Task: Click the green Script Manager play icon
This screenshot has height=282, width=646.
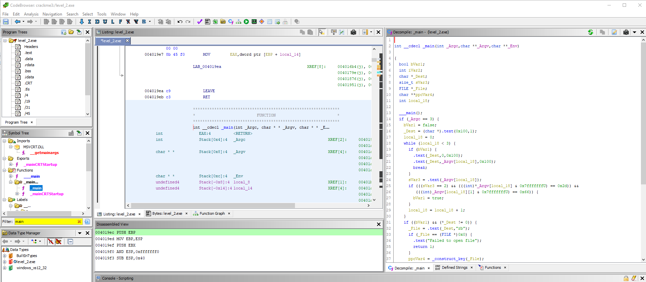Action: (x=246, y=22)
